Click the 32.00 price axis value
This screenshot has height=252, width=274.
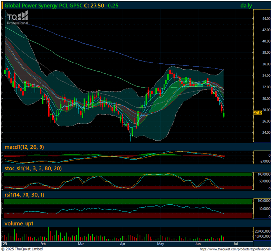click(266, 87)
